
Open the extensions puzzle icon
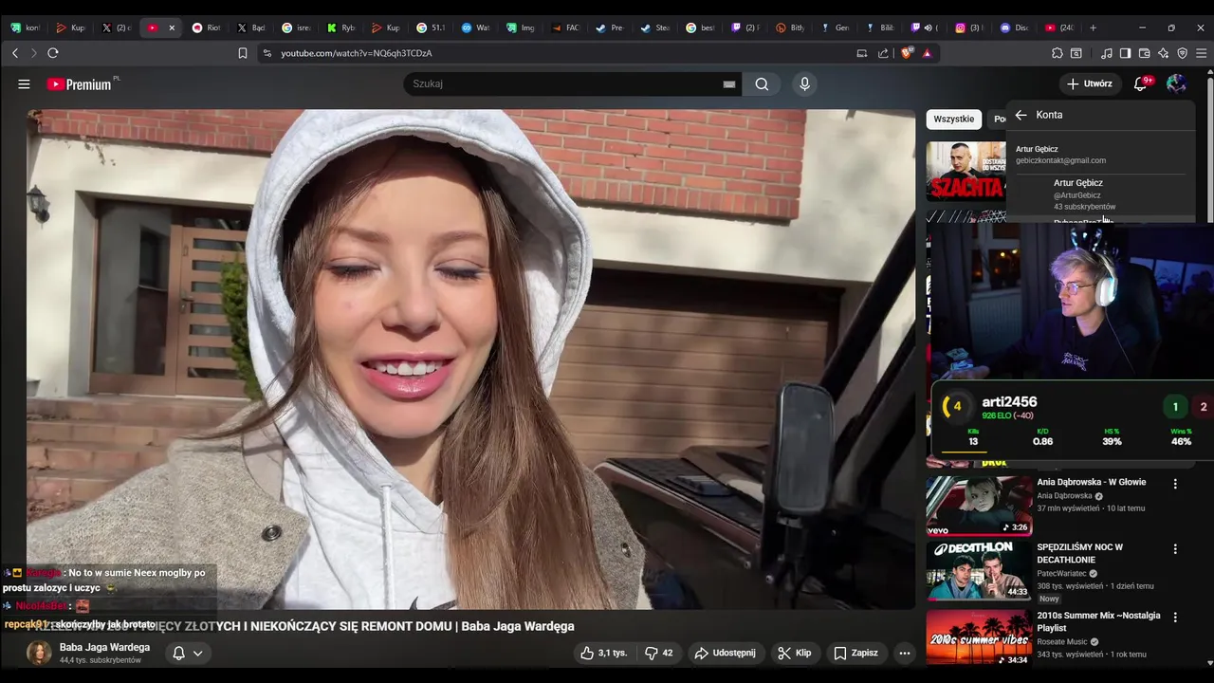tap(1058, 53)
